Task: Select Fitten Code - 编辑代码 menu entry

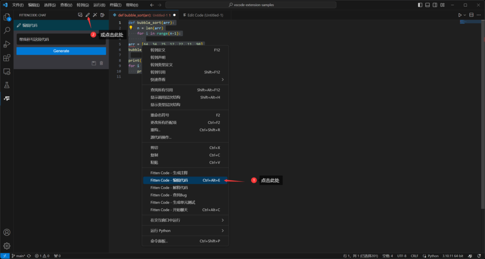Action: click(x=185, y=180)
